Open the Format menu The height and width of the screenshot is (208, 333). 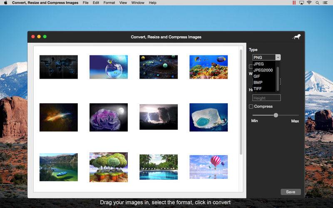pyautogui.click(x=109, y=3)
